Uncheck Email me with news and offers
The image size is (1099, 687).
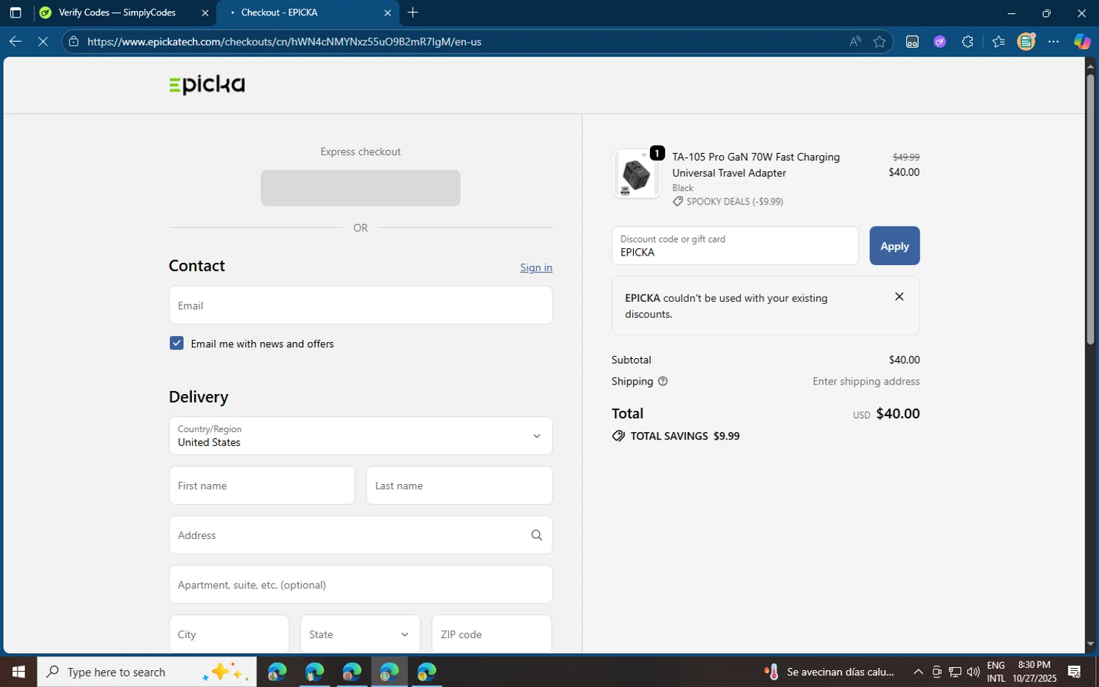[177, 343]
